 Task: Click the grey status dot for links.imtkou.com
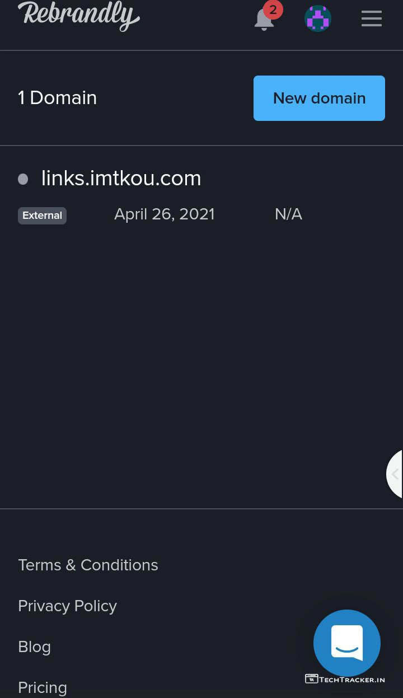coord(23,179)
